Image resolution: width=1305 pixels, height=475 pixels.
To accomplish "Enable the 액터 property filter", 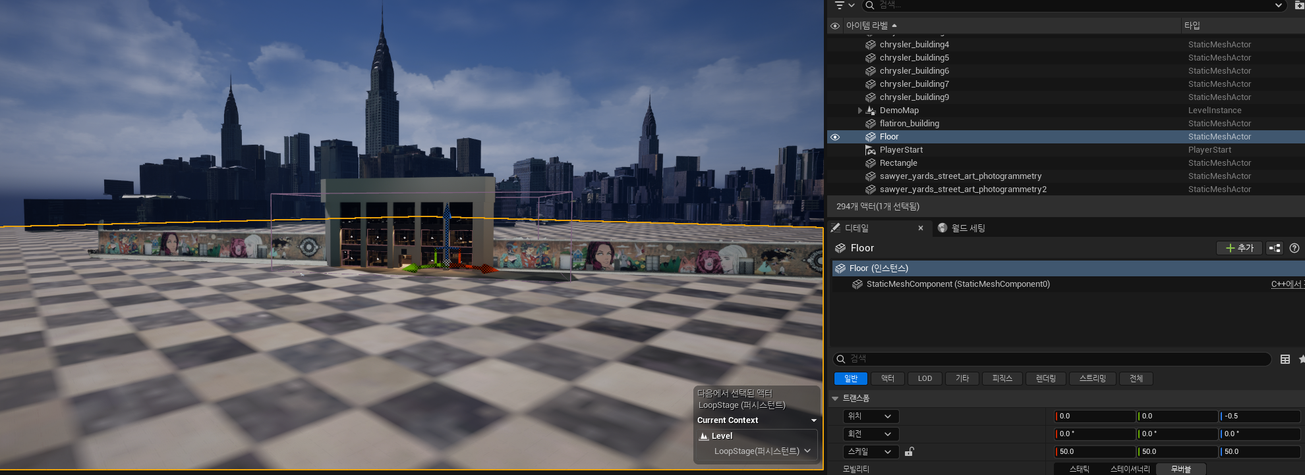I will click(x=888, y=378).
